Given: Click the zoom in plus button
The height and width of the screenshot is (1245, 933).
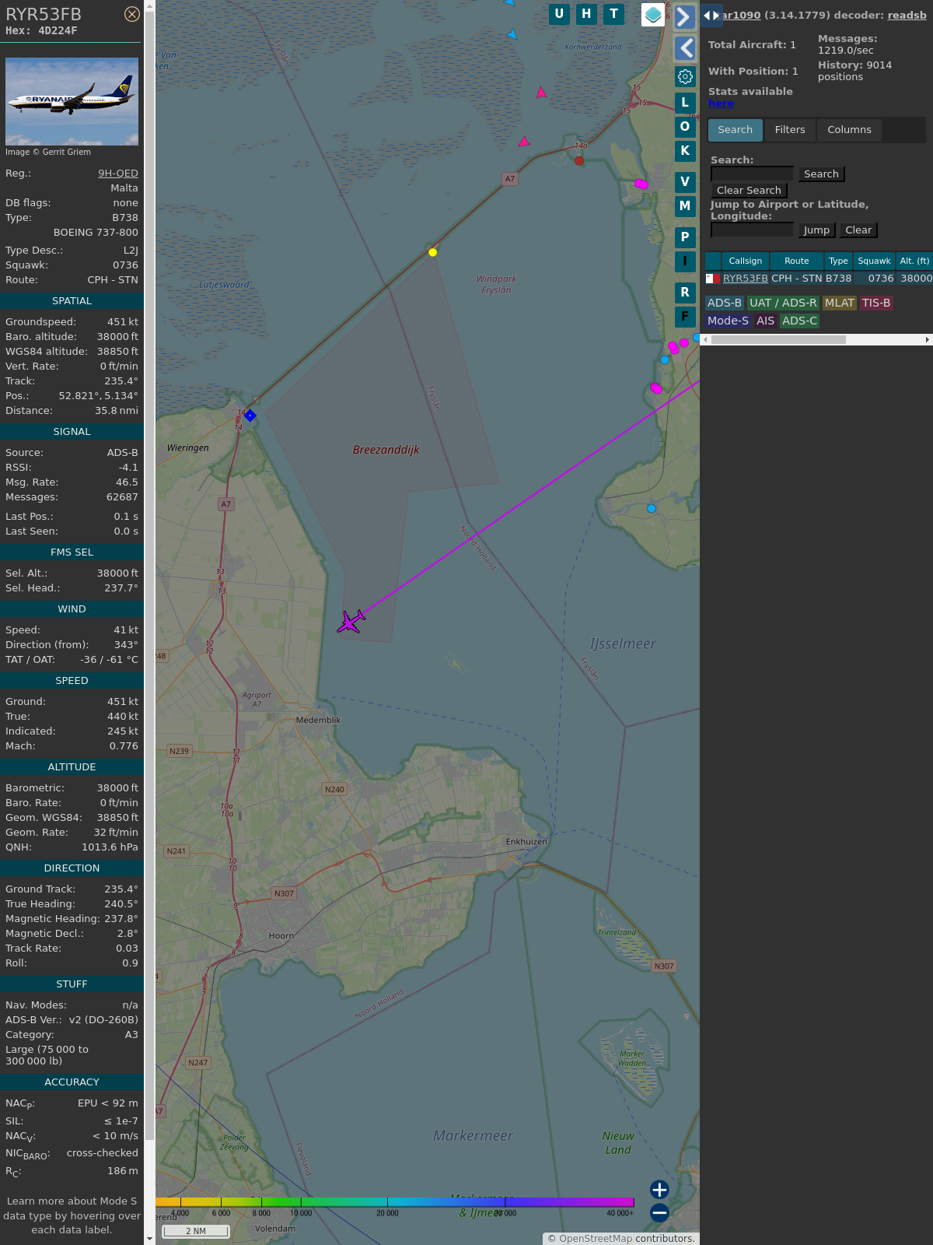Looking at the screenshot, I should point(659,1190).
